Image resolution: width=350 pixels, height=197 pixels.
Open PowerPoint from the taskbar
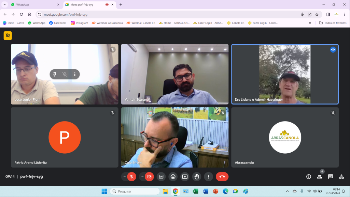tap(215, 192)
